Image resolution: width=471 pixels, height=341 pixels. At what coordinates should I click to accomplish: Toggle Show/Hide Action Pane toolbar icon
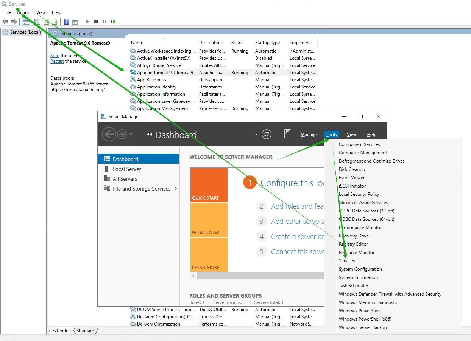point(75,22)
